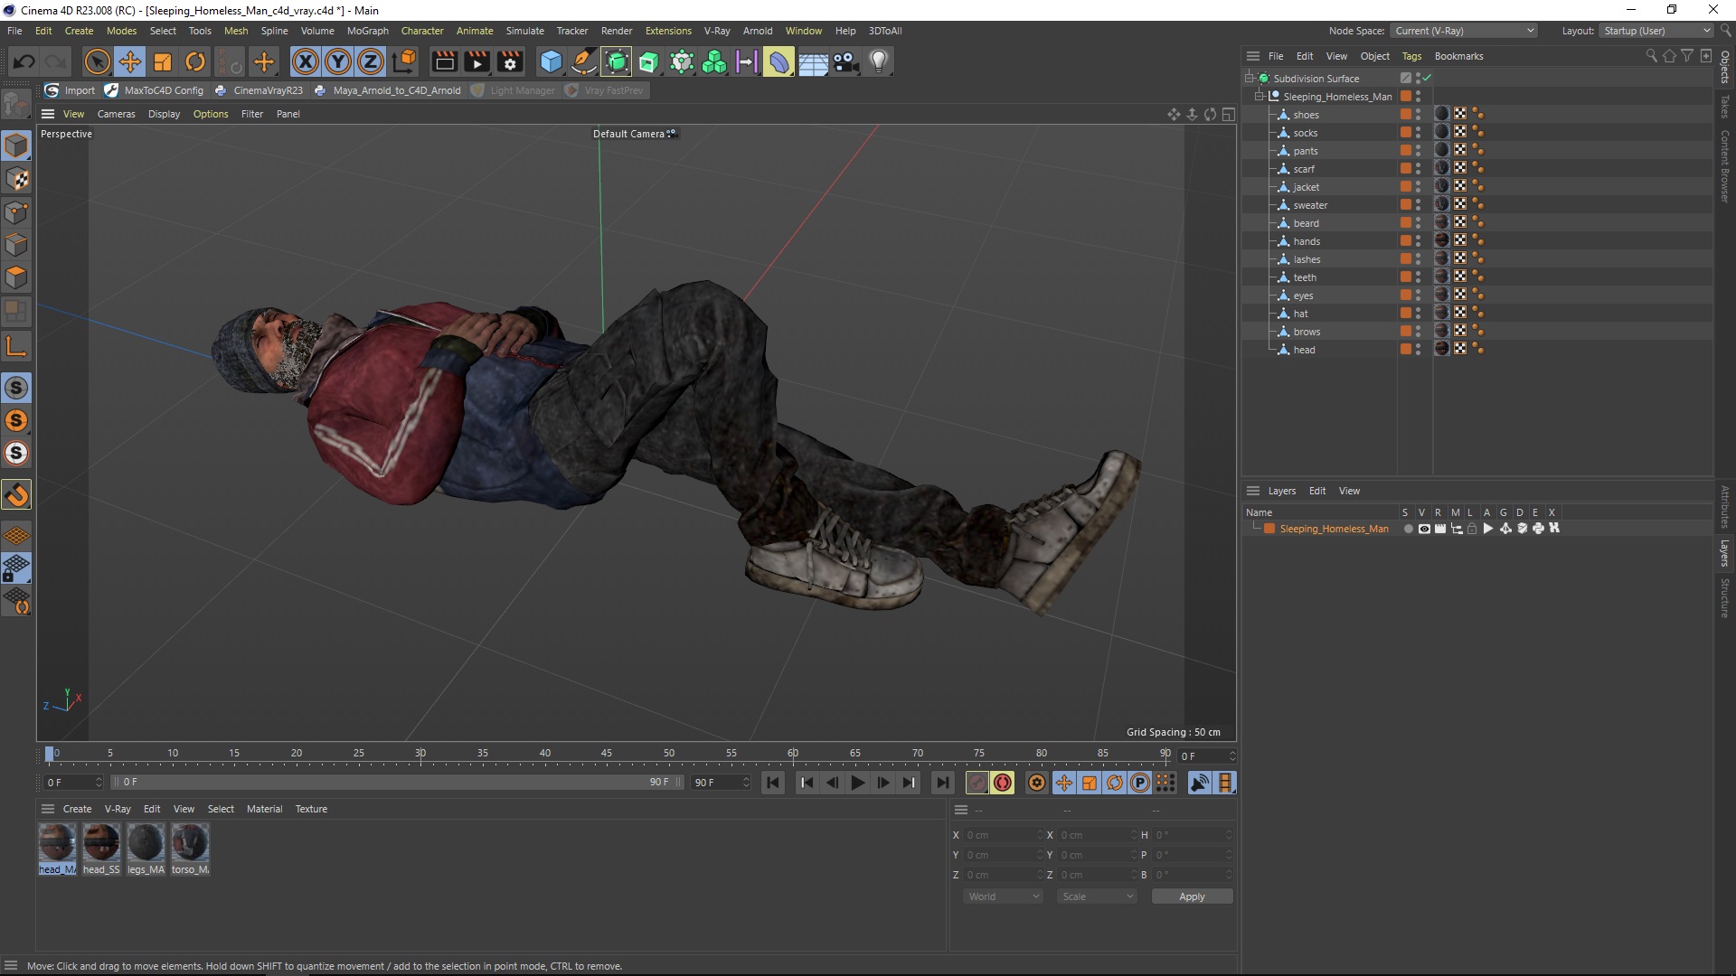This screenshot has height=976, width=1736.
Task: Click the Undo arrow icon
Action: pos(24,61)
